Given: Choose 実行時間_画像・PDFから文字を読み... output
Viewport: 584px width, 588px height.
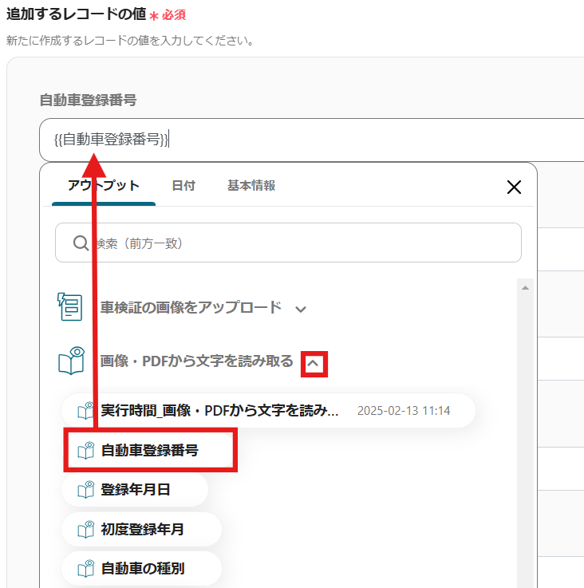Looking at the screenshot, I should [x=269, y=411].
